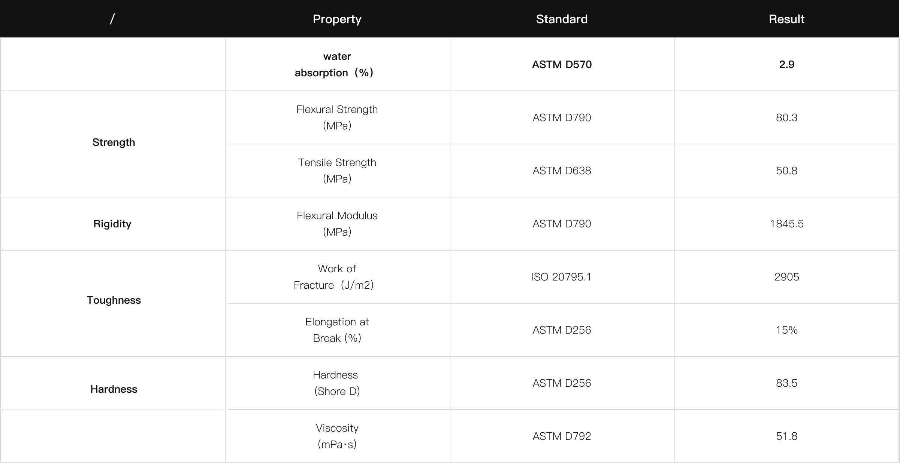Select the water absorption (%) cell
The width and height of the screenshot is (900, 463).
point(337,64)
